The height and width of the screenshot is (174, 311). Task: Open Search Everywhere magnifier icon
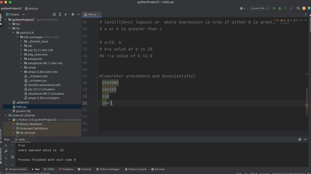click(x=298, y=9)
